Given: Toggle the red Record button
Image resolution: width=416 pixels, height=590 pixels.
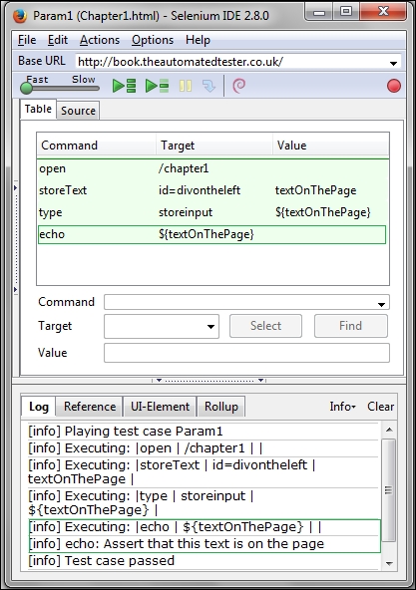Looking at the screenshot, I should tap(394, 86).
